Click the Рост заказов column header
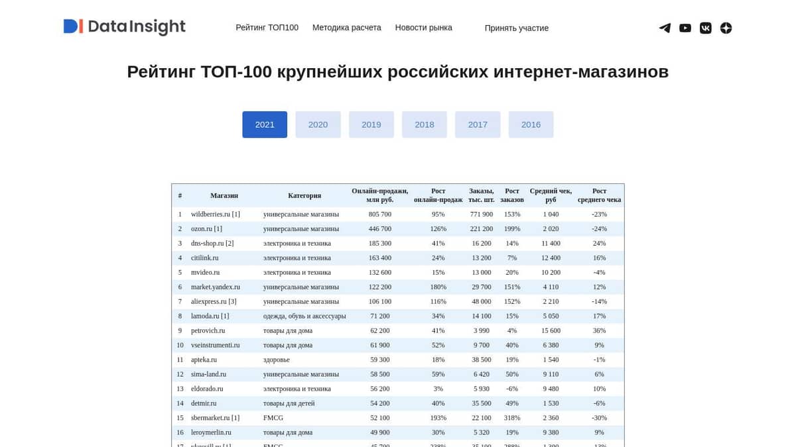Image resolution: width=796 pixels, height=447 pixels. 512,195
